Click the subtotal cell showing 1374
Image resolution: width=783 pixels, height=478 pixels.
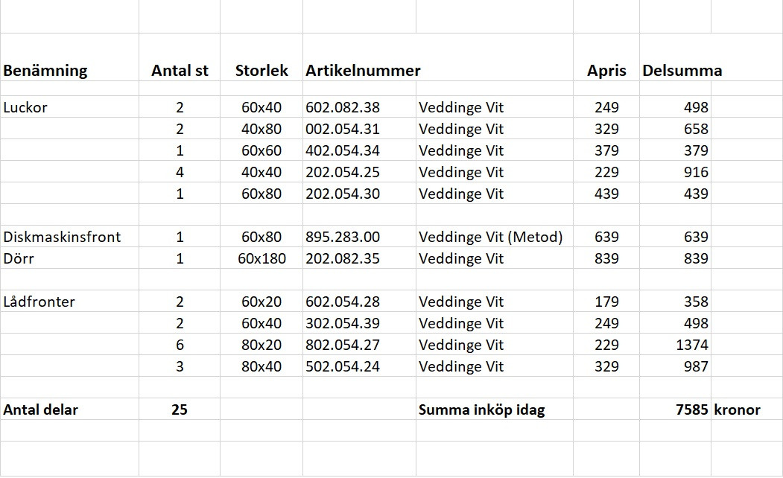tap(675, 345)
